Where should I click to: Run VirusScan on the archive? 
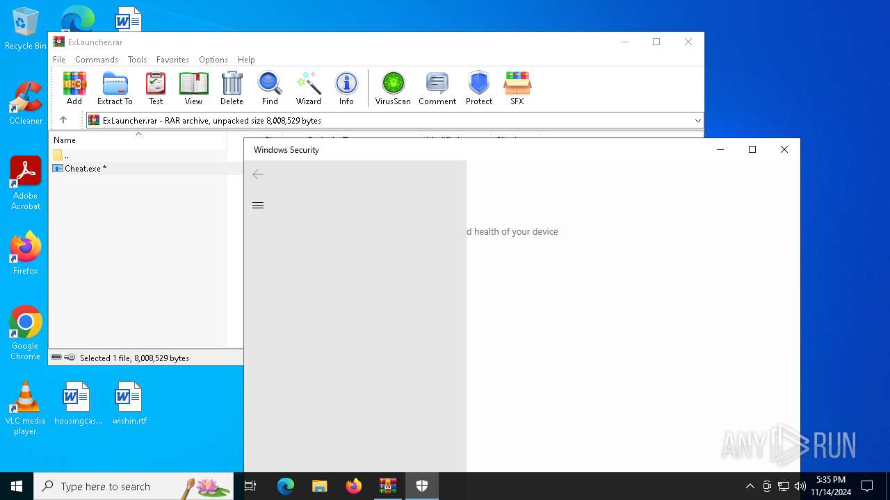click(x=393, y=87)
